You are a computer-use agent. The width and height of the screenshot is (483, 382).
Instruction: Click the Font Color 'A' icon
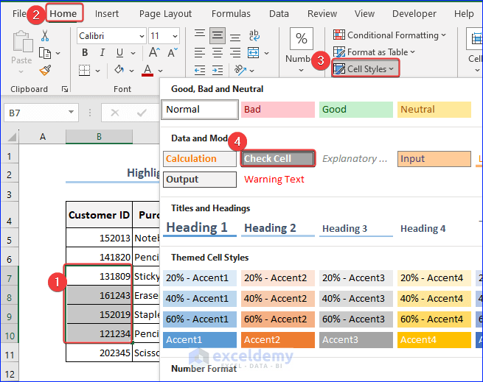point(147,71)
